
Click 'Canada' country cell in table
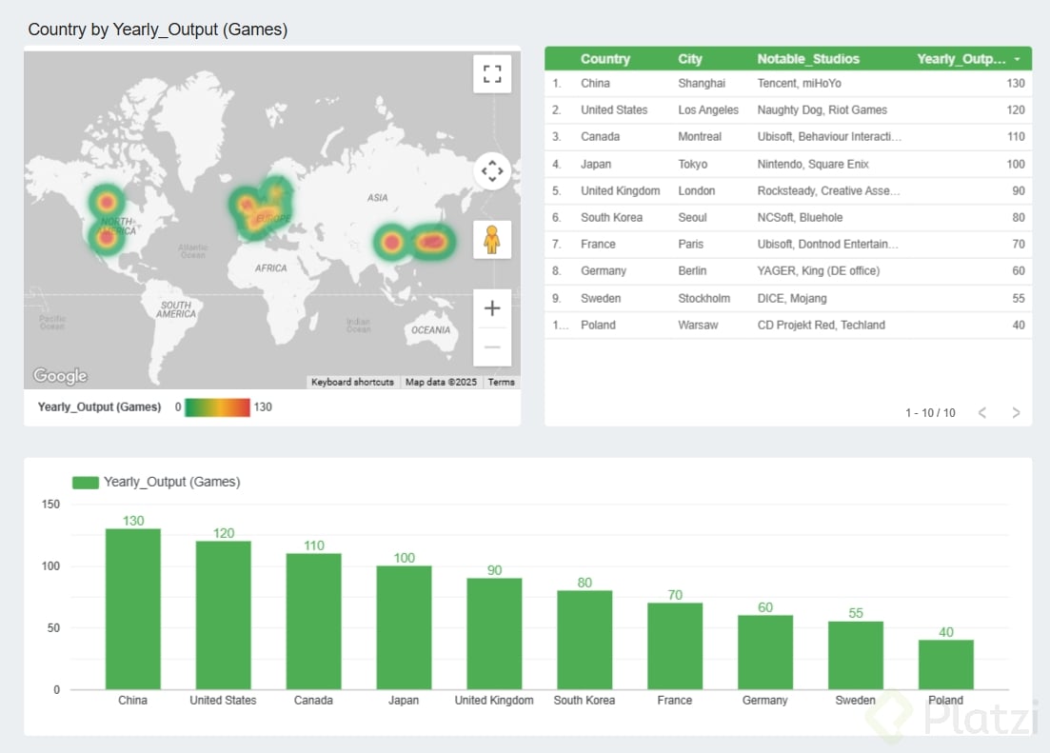click(x=600, y=137)
